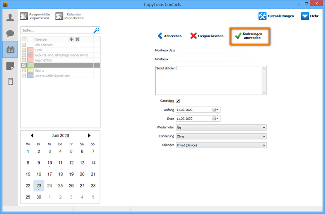
Task: Select the Calendar sidebar icon
Action: 10,50
